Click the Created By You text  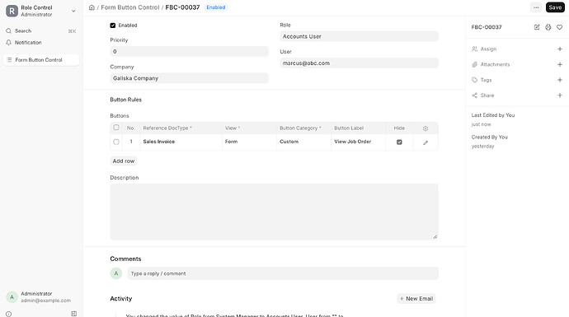[489, 137]
